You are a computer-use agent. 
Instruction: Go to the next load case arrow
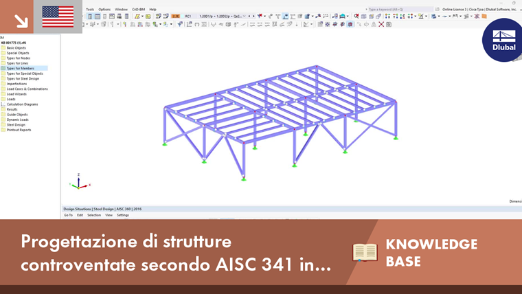[253, 16]
